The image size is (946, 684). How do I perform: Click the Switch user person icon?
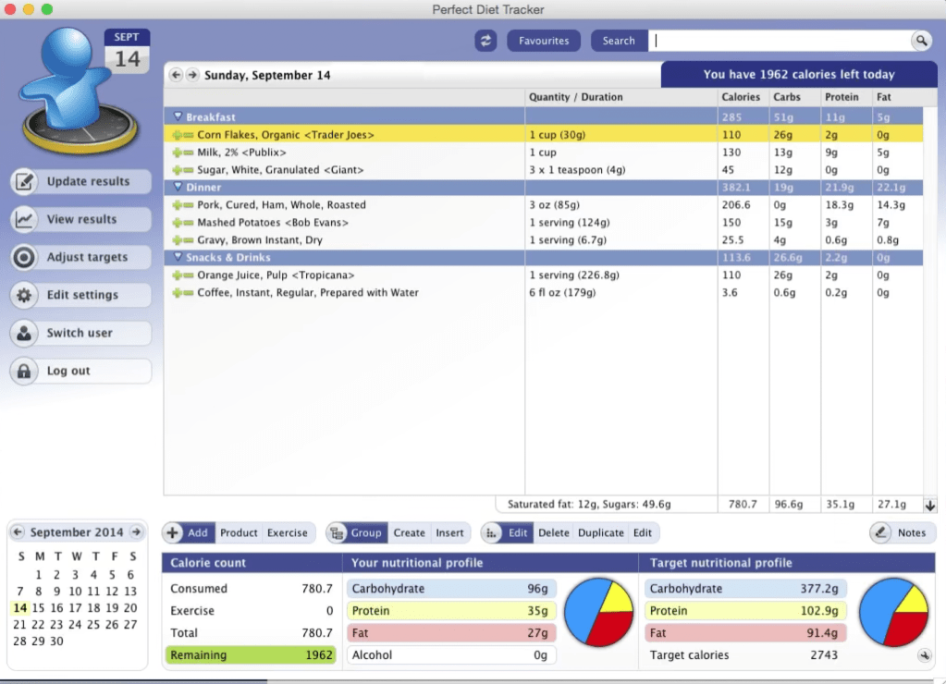tap(25, 333)
